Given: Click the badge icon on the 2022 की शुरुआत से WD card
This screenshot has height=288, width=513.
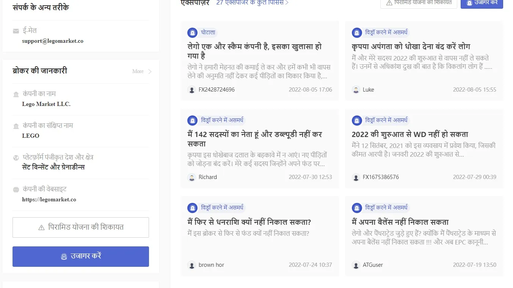Looking at the screenshot, I should click(357, 120).
